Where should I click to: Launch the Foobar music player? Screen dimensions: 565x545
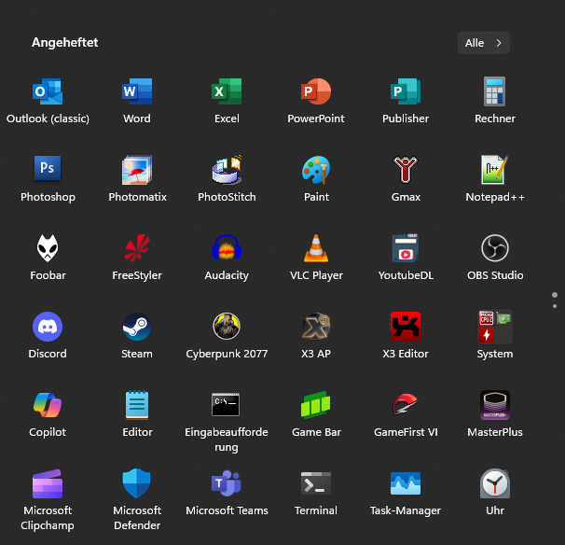pyautogui.click(x=48, y=248)
